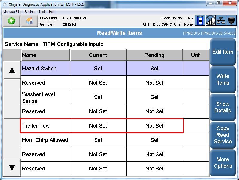239x180 pixels.
Task: Select the Hazard Switch row
Action: [115, 69]
